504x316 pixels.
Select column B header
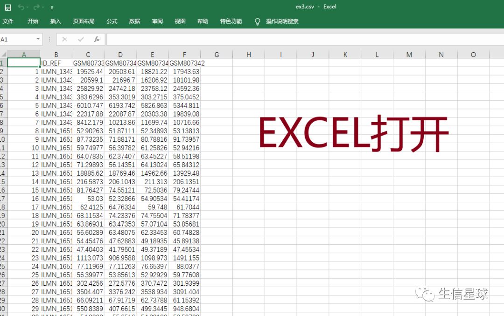click(56, 55)
